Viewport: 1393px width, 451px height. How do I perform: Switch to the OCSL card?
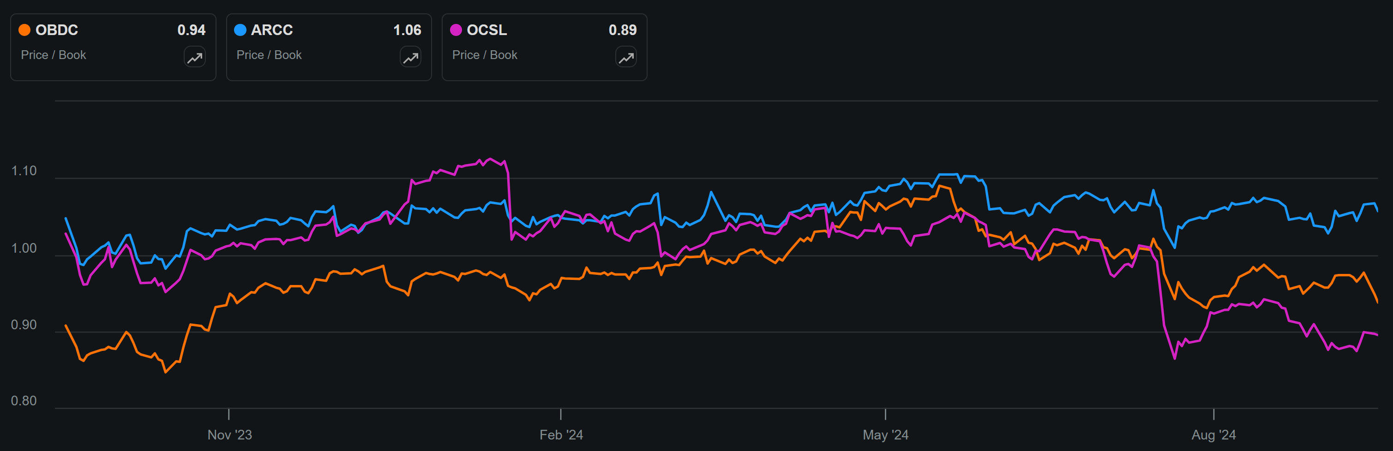[x=544, y=47]
